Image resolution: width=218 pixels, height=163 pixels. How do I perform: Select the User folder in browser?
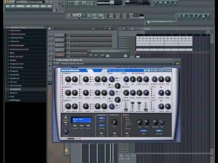coord(12,96)
